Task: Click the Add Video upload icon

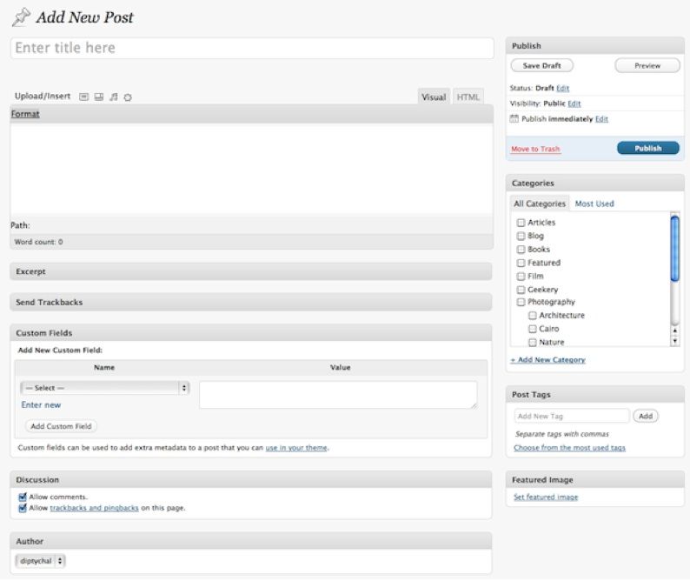Action: (99, 97)
